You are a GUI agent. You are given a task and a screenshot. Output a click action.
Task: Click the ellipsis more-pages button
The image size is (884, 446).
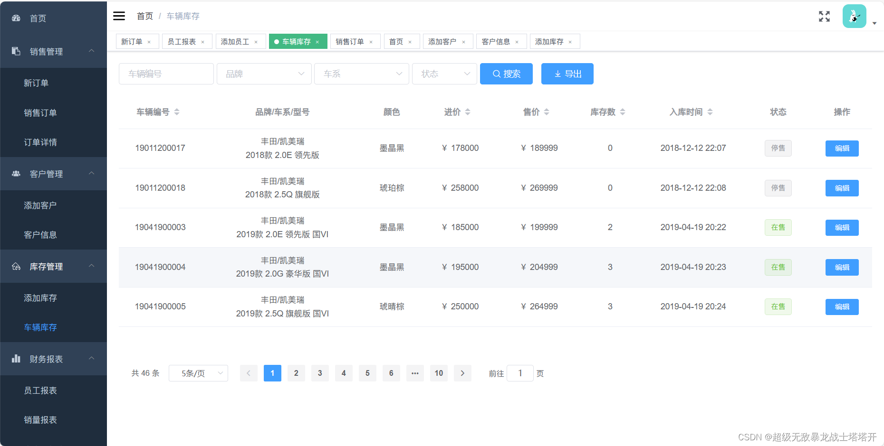coord(415,373)
